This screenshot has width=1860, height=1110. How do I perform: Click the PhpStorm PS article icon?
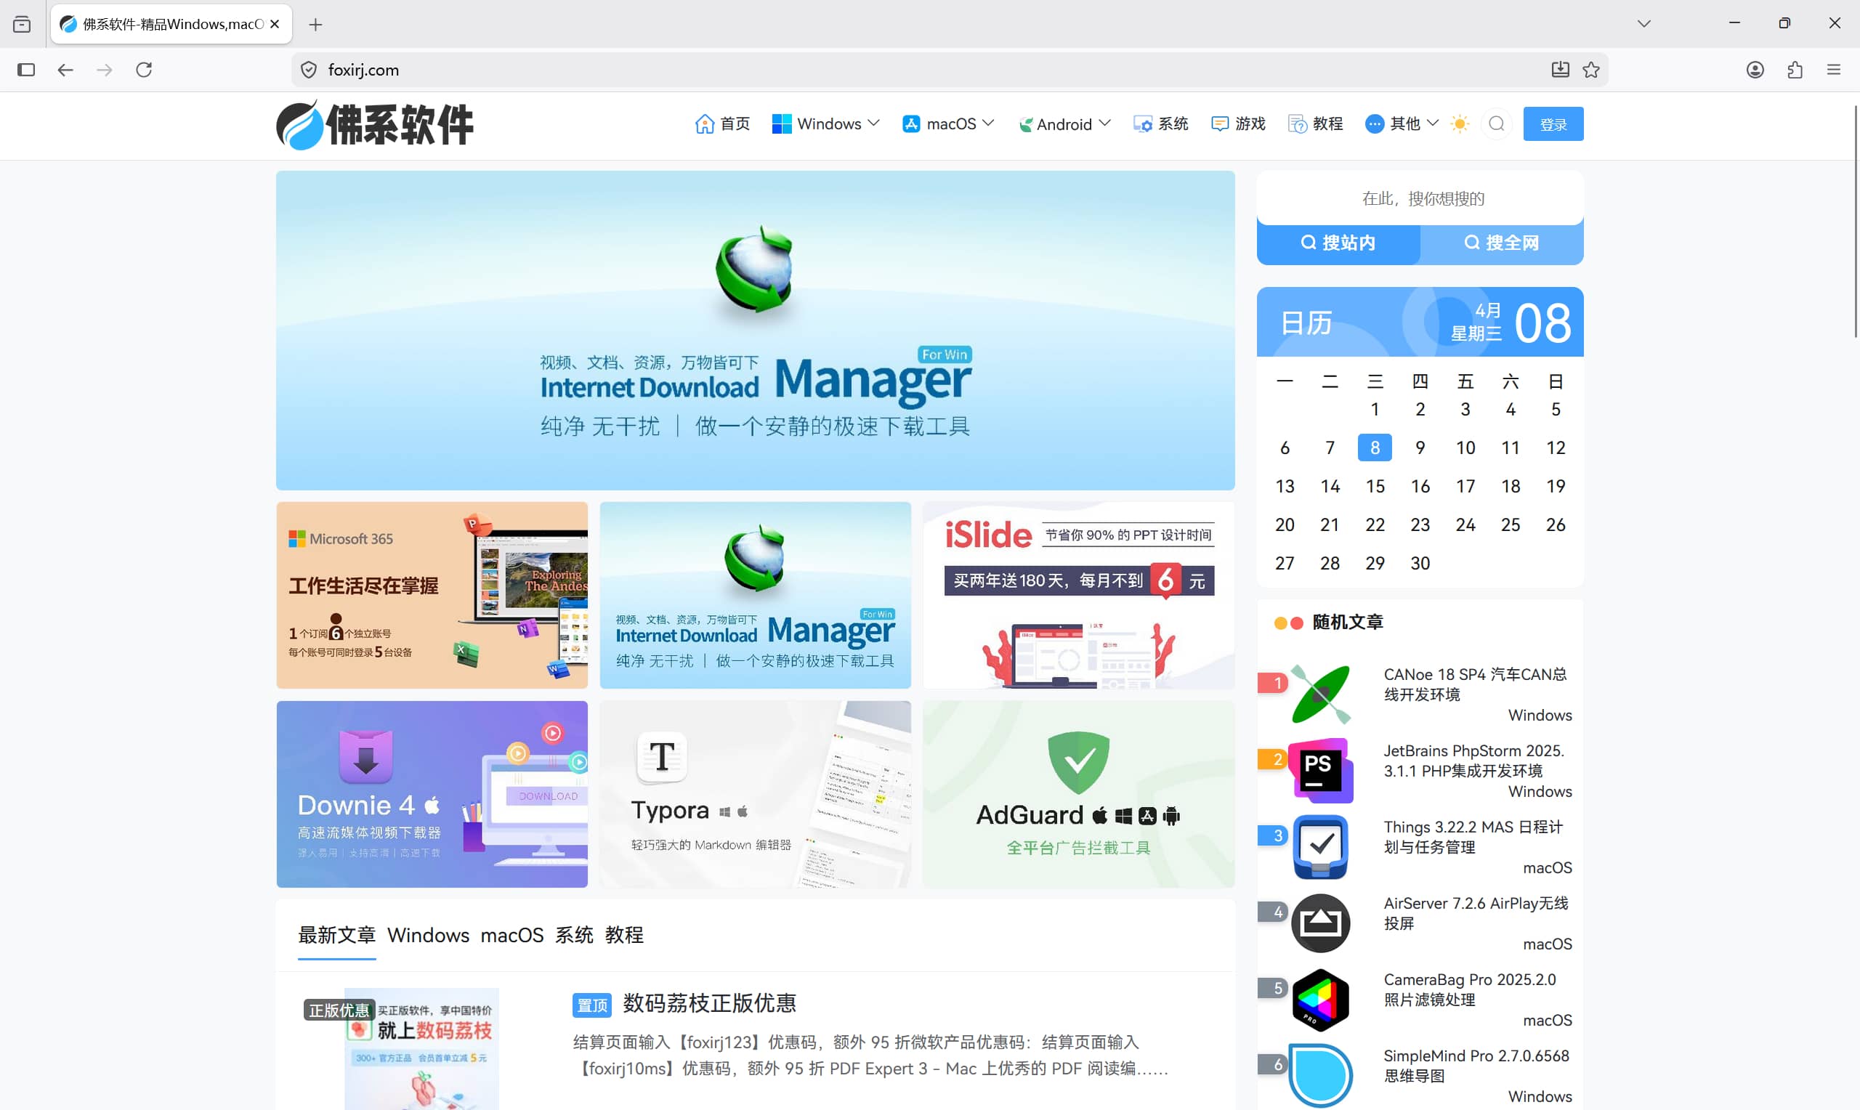1321,771
